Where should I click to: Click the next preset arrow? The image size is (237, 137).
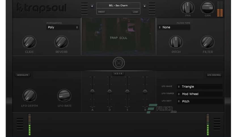click(145, 6)
